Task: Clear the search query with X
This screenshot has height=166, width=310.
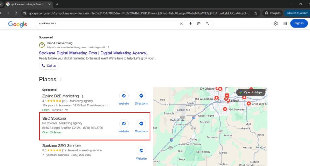Action: tap(181, 24)
